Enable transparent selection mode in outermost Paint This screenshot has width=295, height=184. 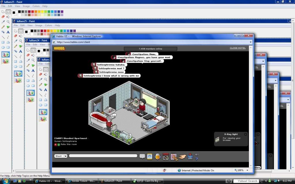coord(5,61)
